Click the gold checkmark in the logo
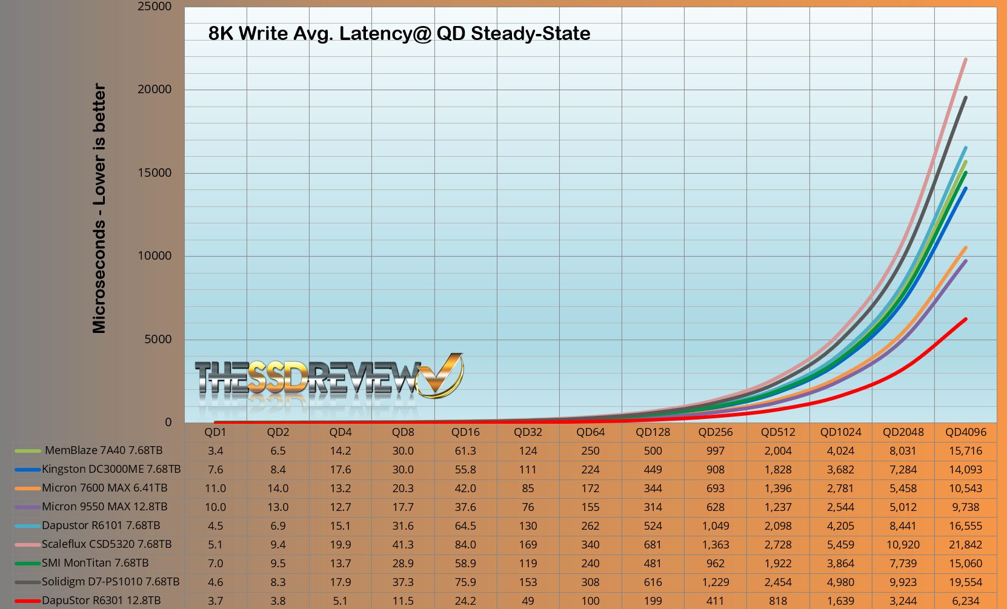 [442, 375]
